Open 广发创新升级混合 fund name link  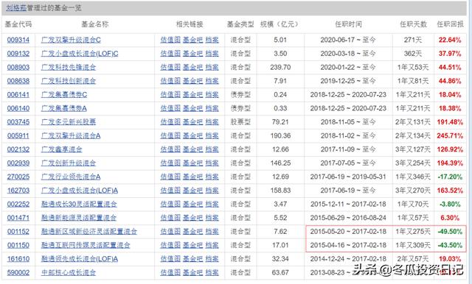(x=69, y=163)
